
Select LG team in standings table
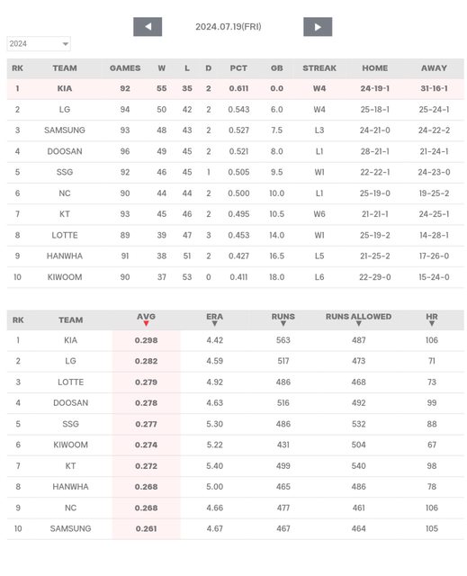(65, 110)
